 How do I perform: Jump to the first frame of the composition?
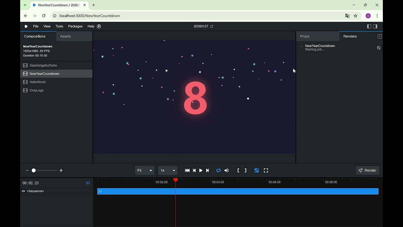pos(187,171)
